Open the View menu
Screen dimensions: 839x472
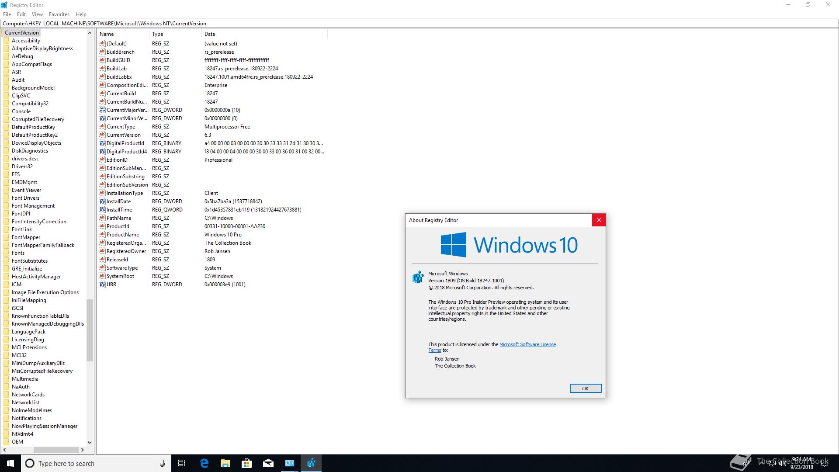pos(37,14)
